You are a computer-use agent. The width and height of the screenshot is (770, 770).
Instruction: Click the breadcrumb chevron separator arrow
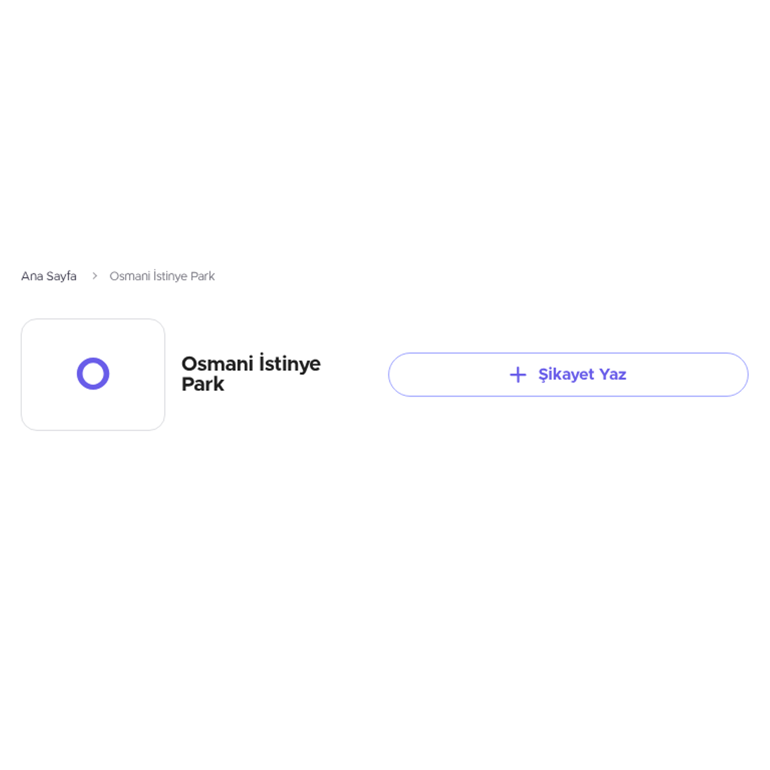click(x=94, y=276)
